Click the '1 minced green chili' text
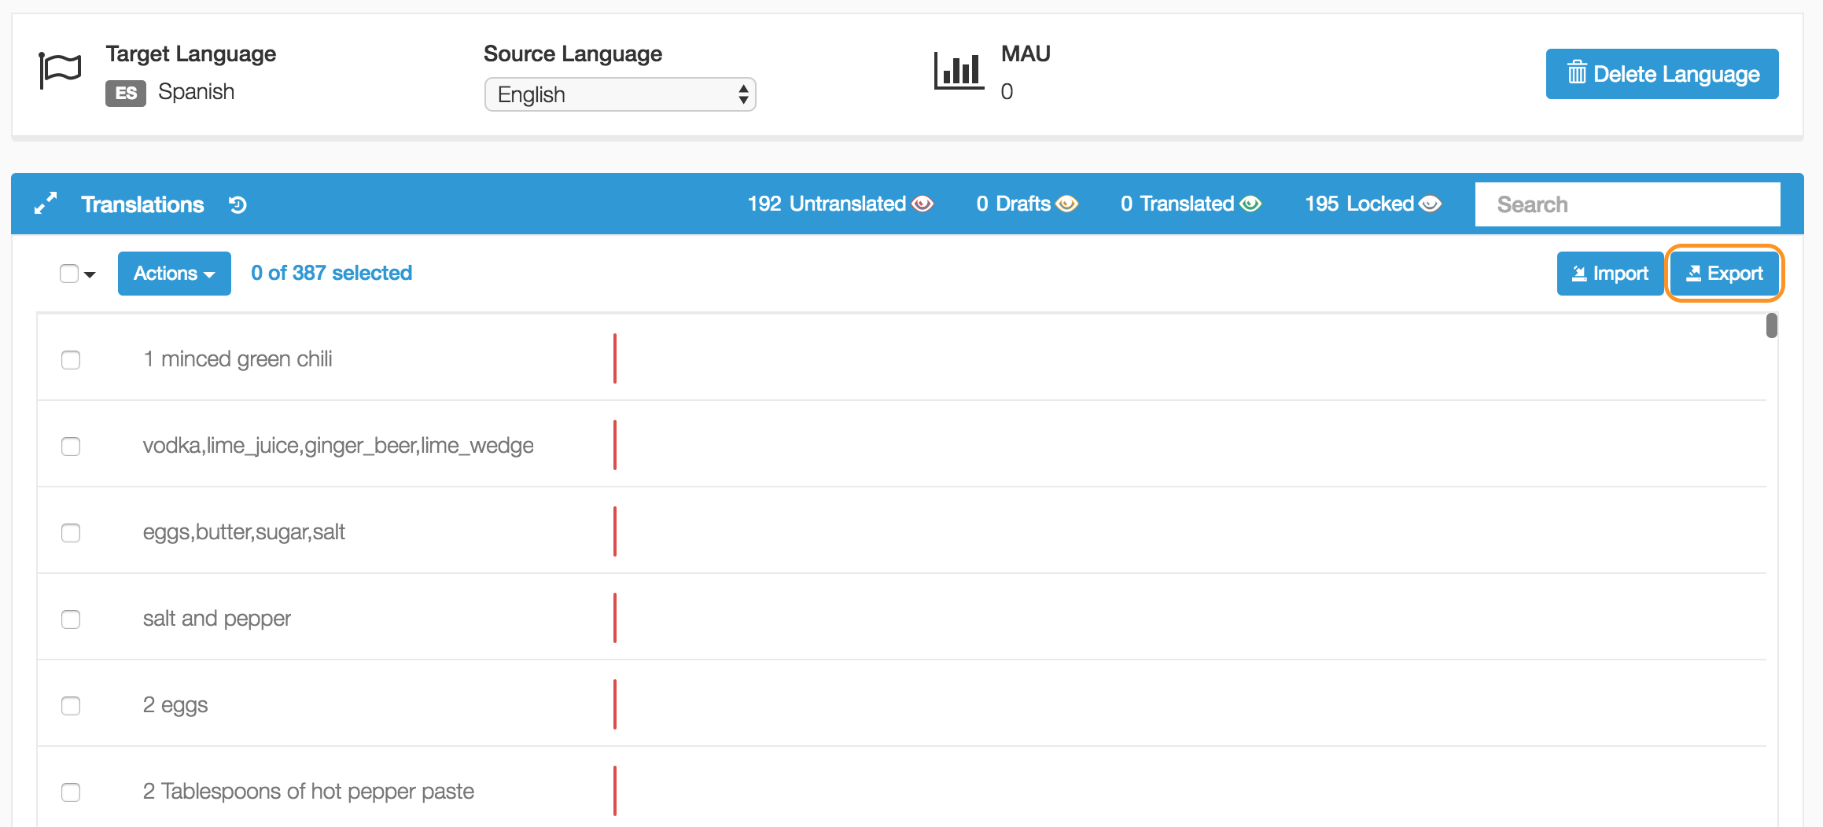 tap(238, 359)
